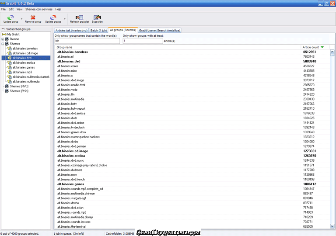Click the Remove group icon

(33, 17)
